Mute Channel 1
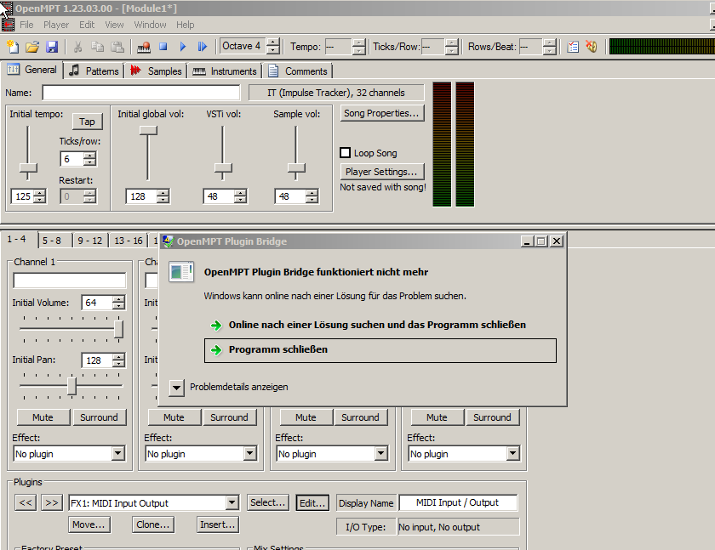 43,417
